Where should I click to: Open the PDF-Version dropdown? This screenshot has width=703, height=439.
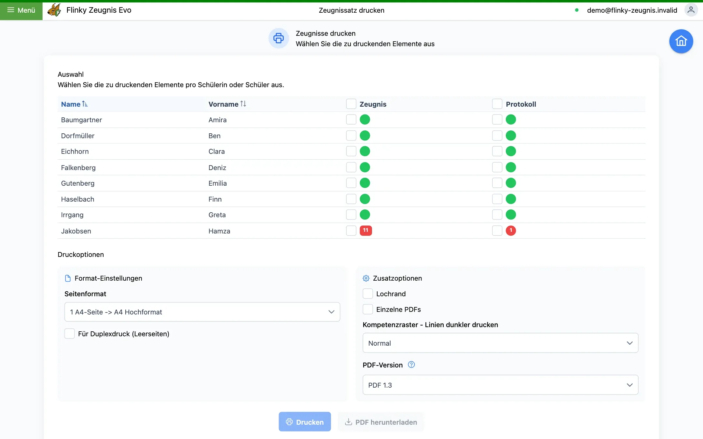click(500, 385)
